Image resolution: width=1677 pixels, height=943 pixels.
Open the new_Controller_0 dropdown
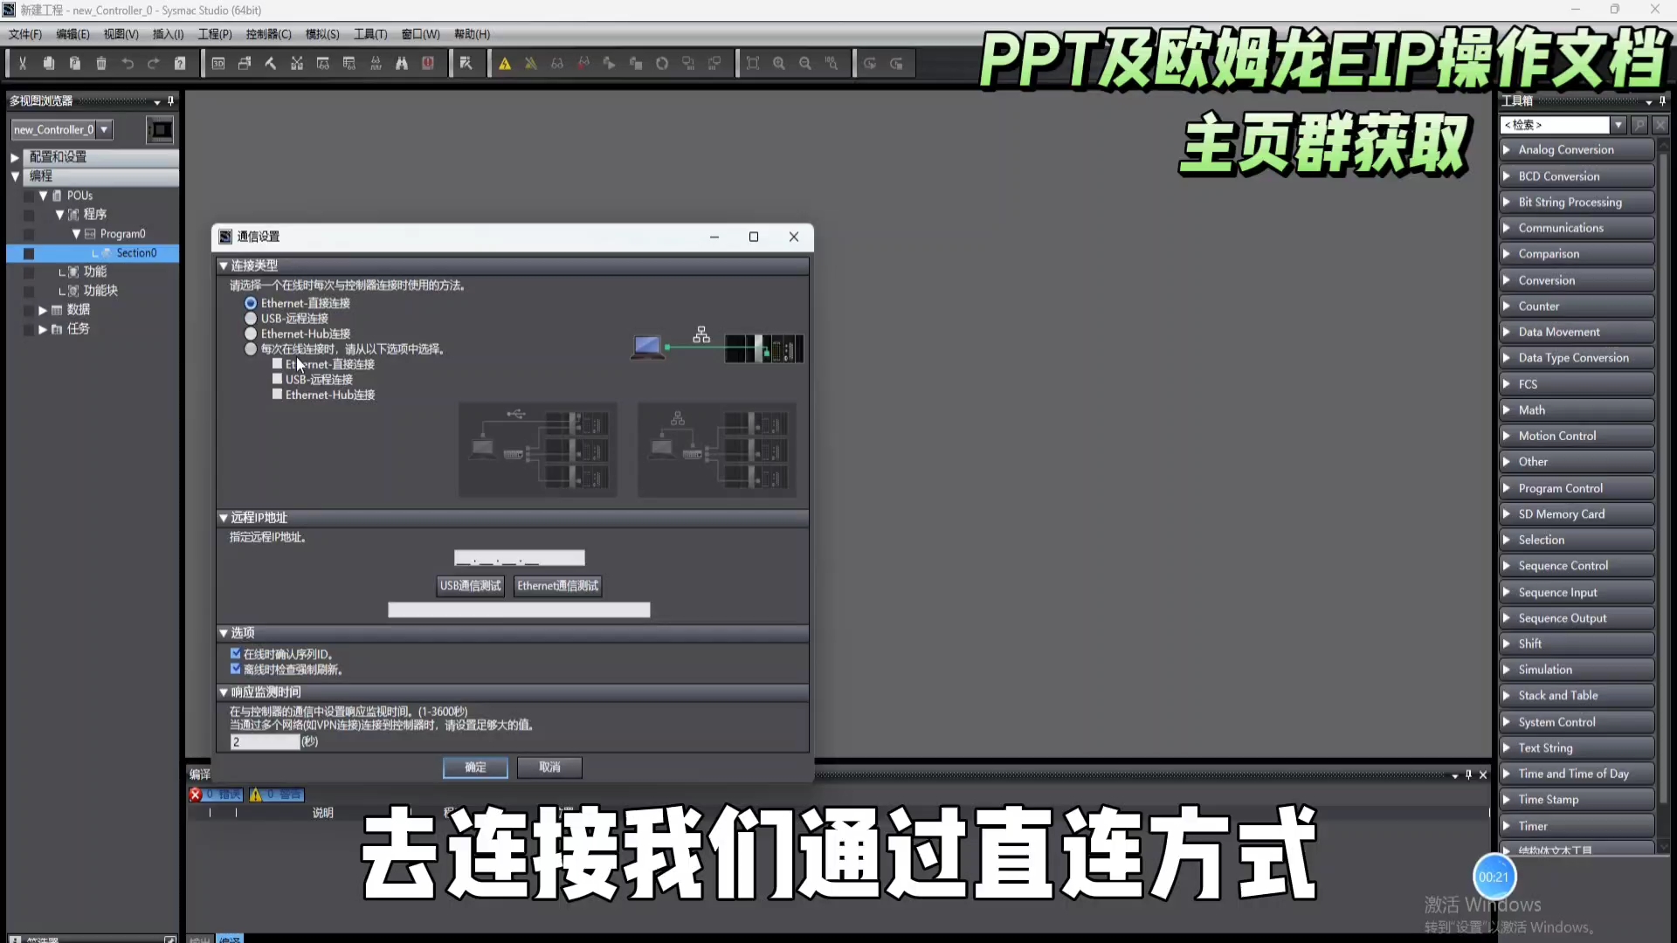click(104, 130)
